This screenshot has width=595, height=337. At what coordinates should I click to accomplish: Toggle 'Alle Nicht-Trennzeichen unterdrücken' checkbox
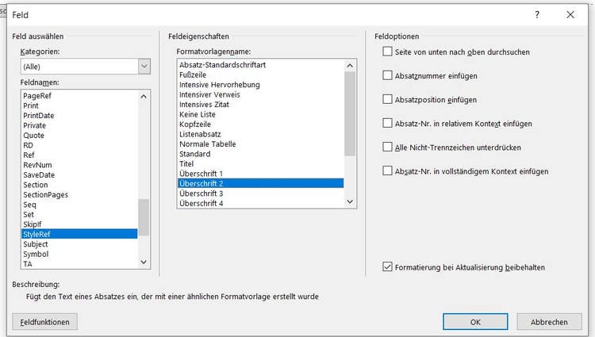(387, 147)
